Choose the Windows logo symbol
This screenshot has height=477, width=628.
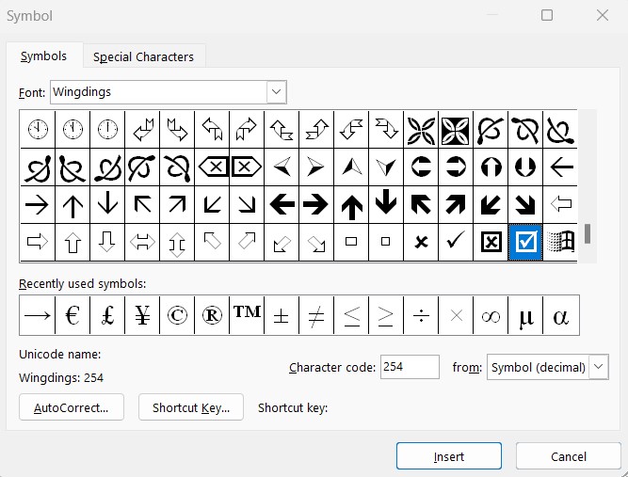tap(561, 242)
